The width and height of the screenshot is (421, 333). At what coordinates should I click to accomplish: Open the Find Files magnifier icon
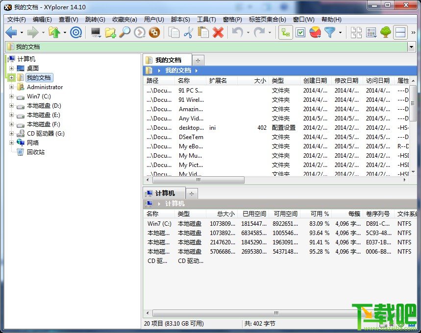coord(125,32)
